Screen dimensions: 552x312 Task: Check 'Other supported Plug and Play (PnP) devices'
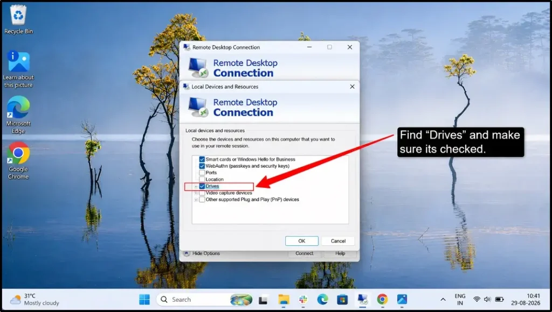click(202, 200)
